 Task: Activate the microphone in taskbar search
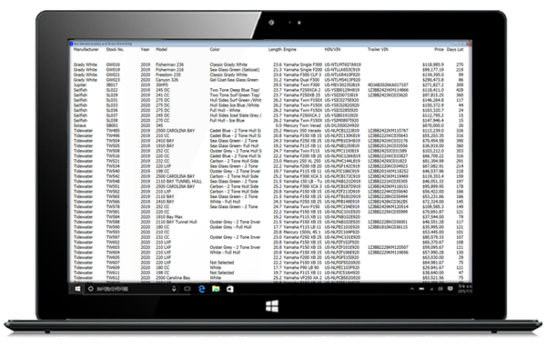[174, 289]
